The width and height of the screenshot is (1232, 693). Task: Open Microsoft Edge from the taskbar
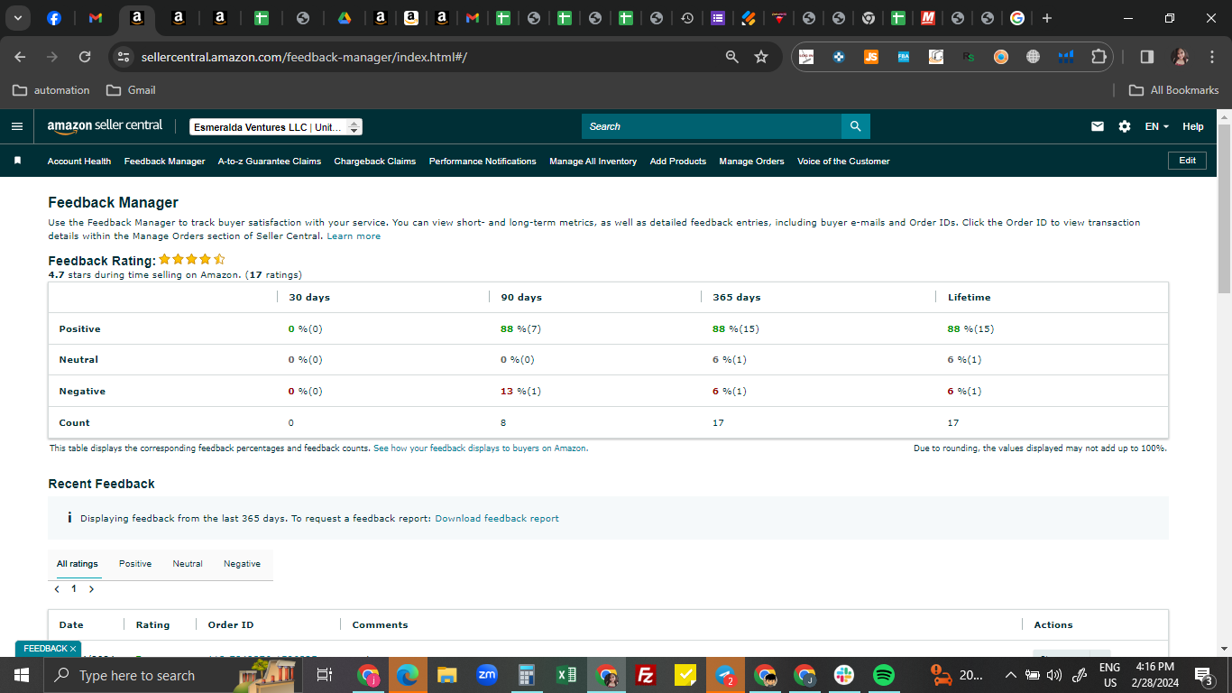pos(408,675)
